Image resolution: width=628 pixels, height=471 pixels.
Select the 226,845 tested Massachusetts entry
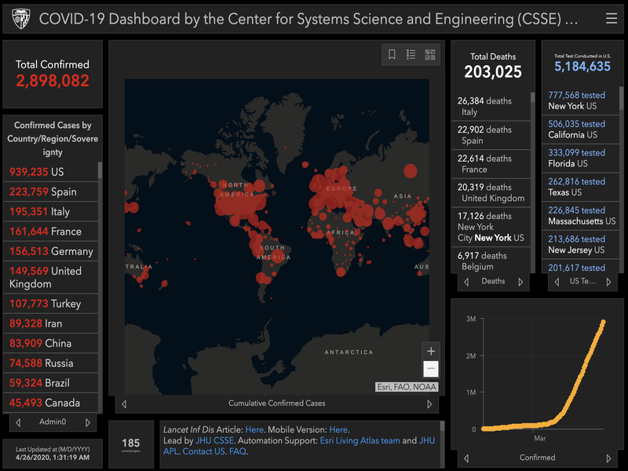(581, 216)
